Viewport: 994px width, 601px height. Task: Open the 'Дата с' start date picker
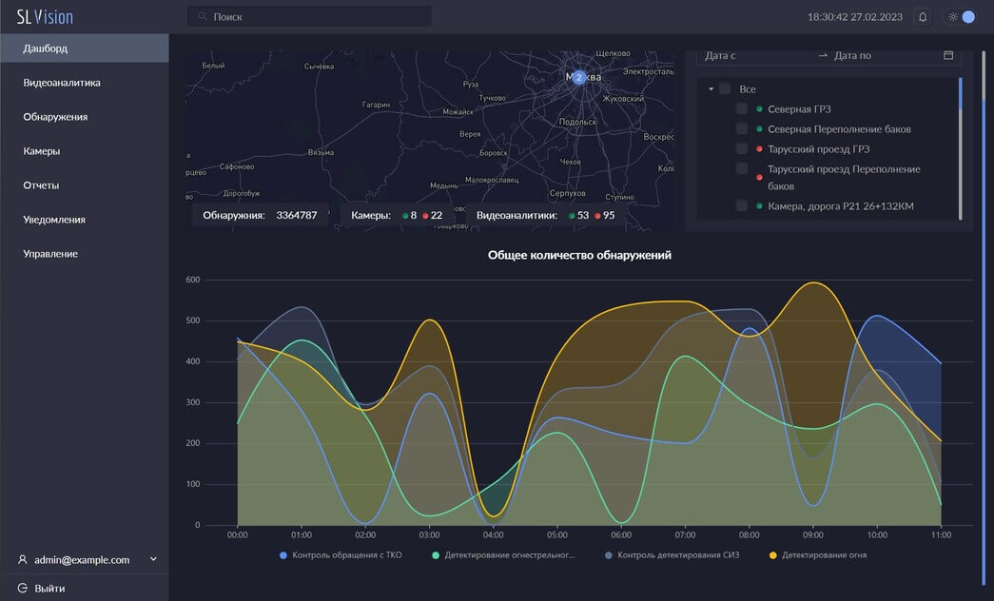pos(756,55)
